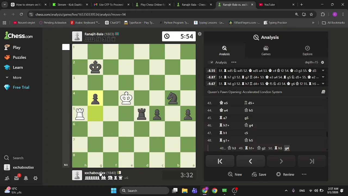Expand the -8.87 engine line
The height and width of the screenshot is (196, 348).
[323, 77]
